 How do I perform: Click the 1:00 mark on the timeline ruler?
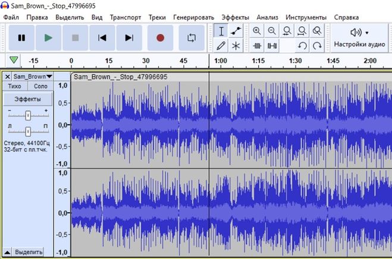(221, 61)
